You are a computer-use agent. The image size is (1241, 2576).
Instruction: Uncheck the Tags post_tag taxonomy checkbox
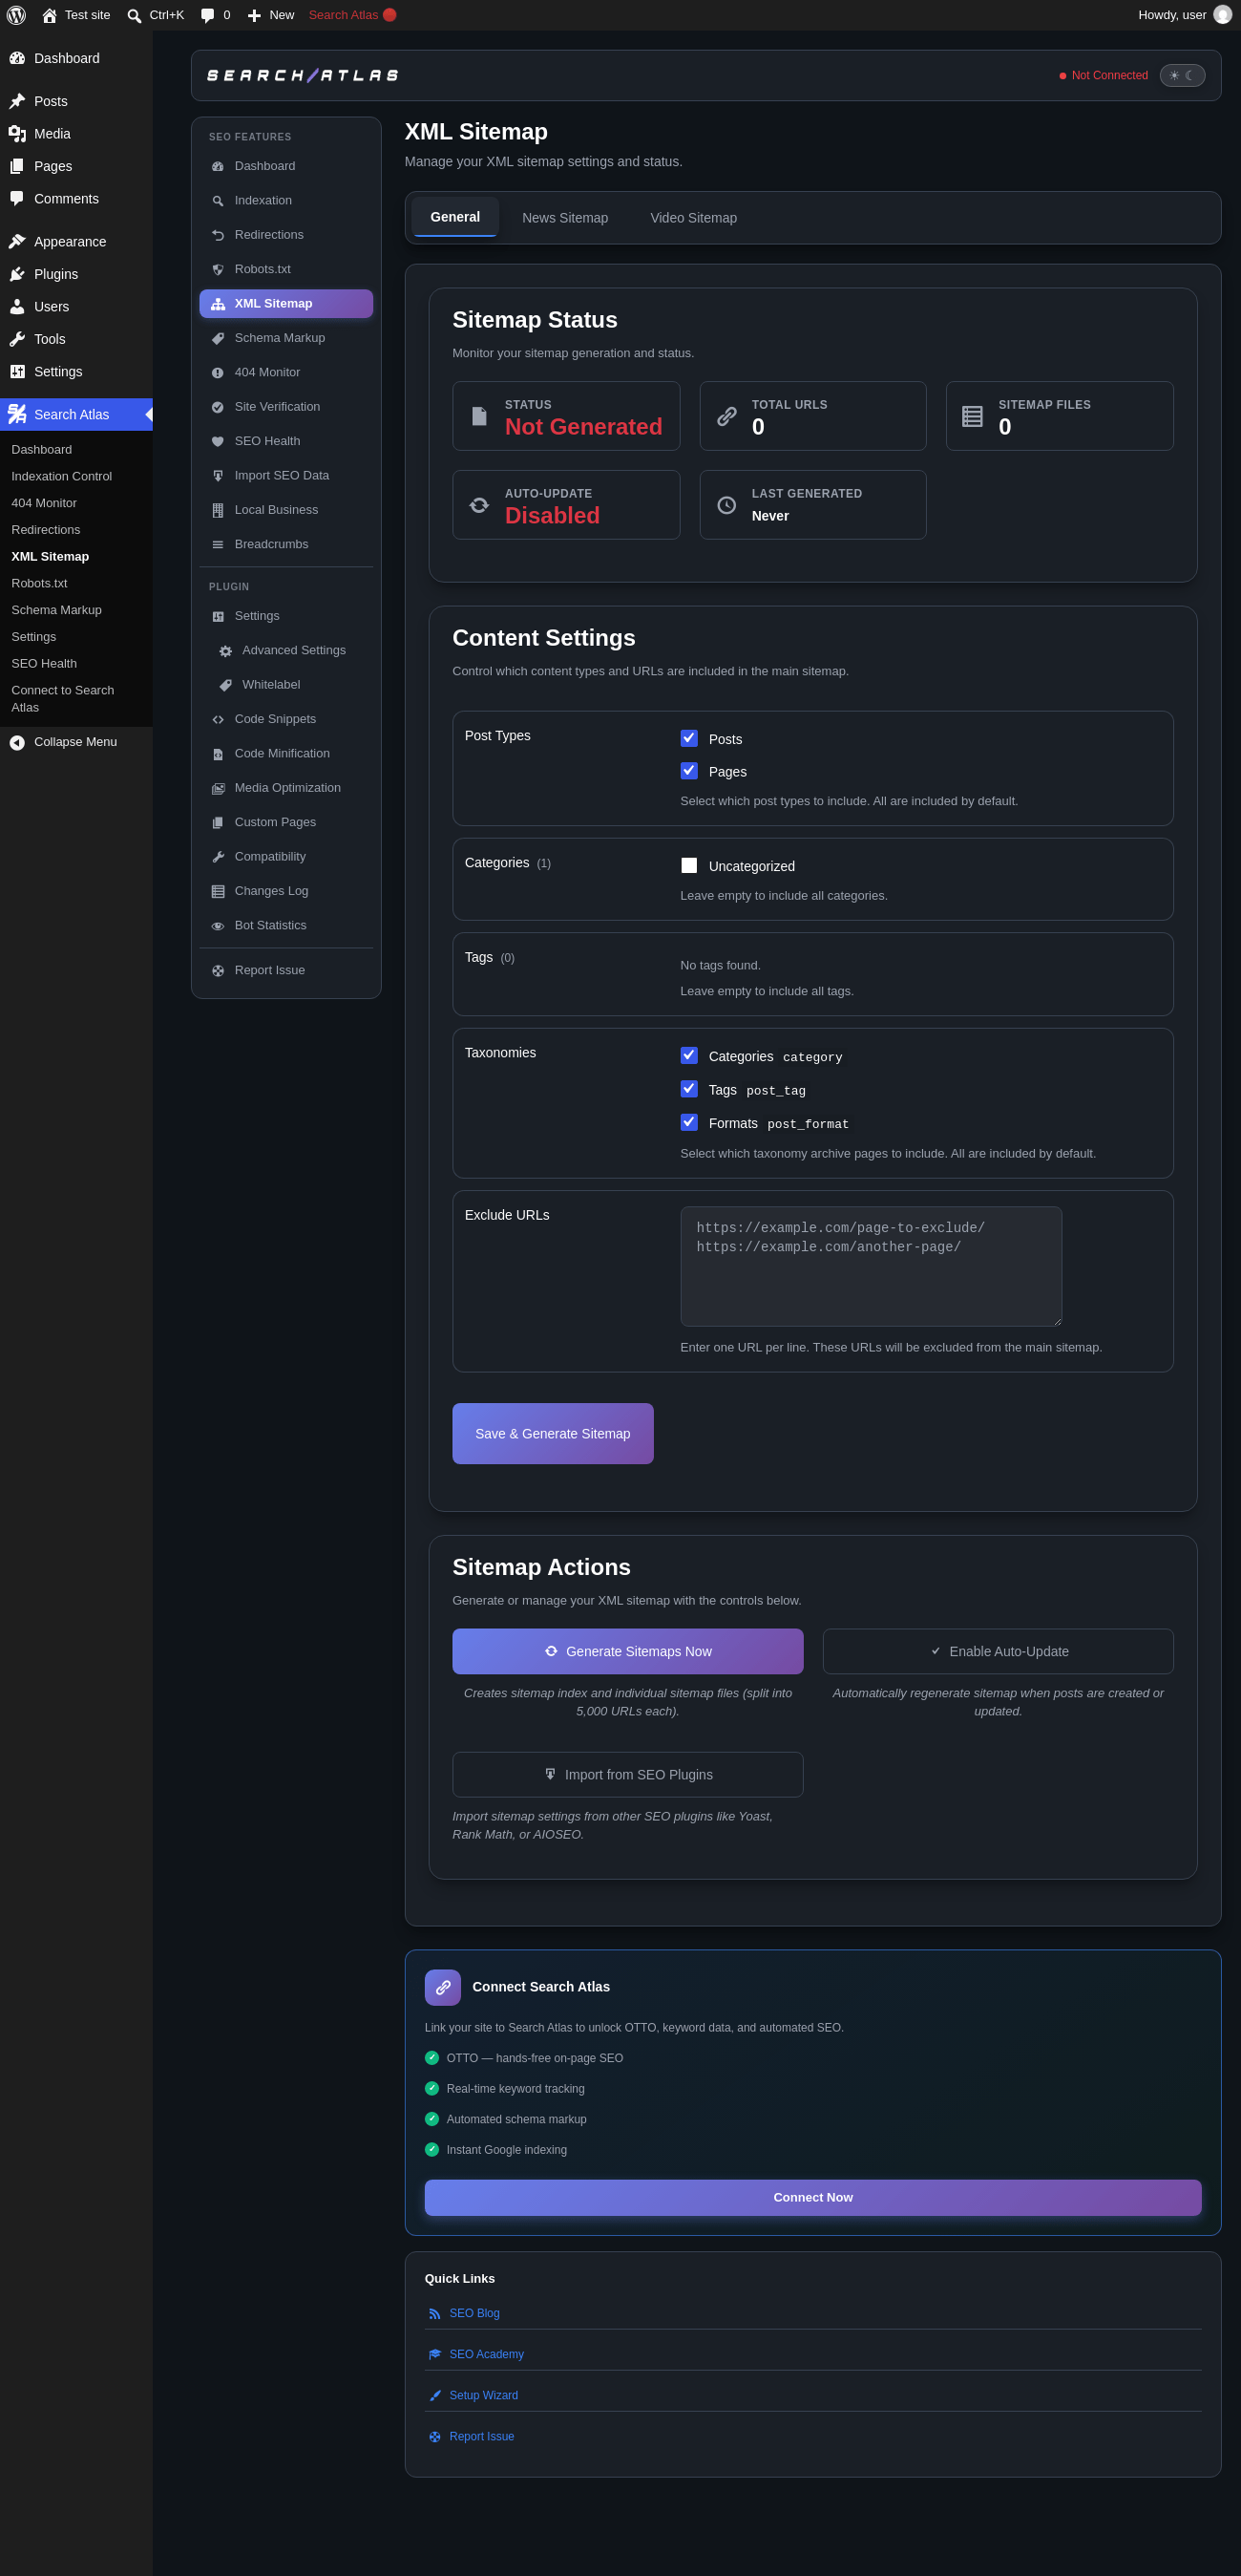point(688,1089)
